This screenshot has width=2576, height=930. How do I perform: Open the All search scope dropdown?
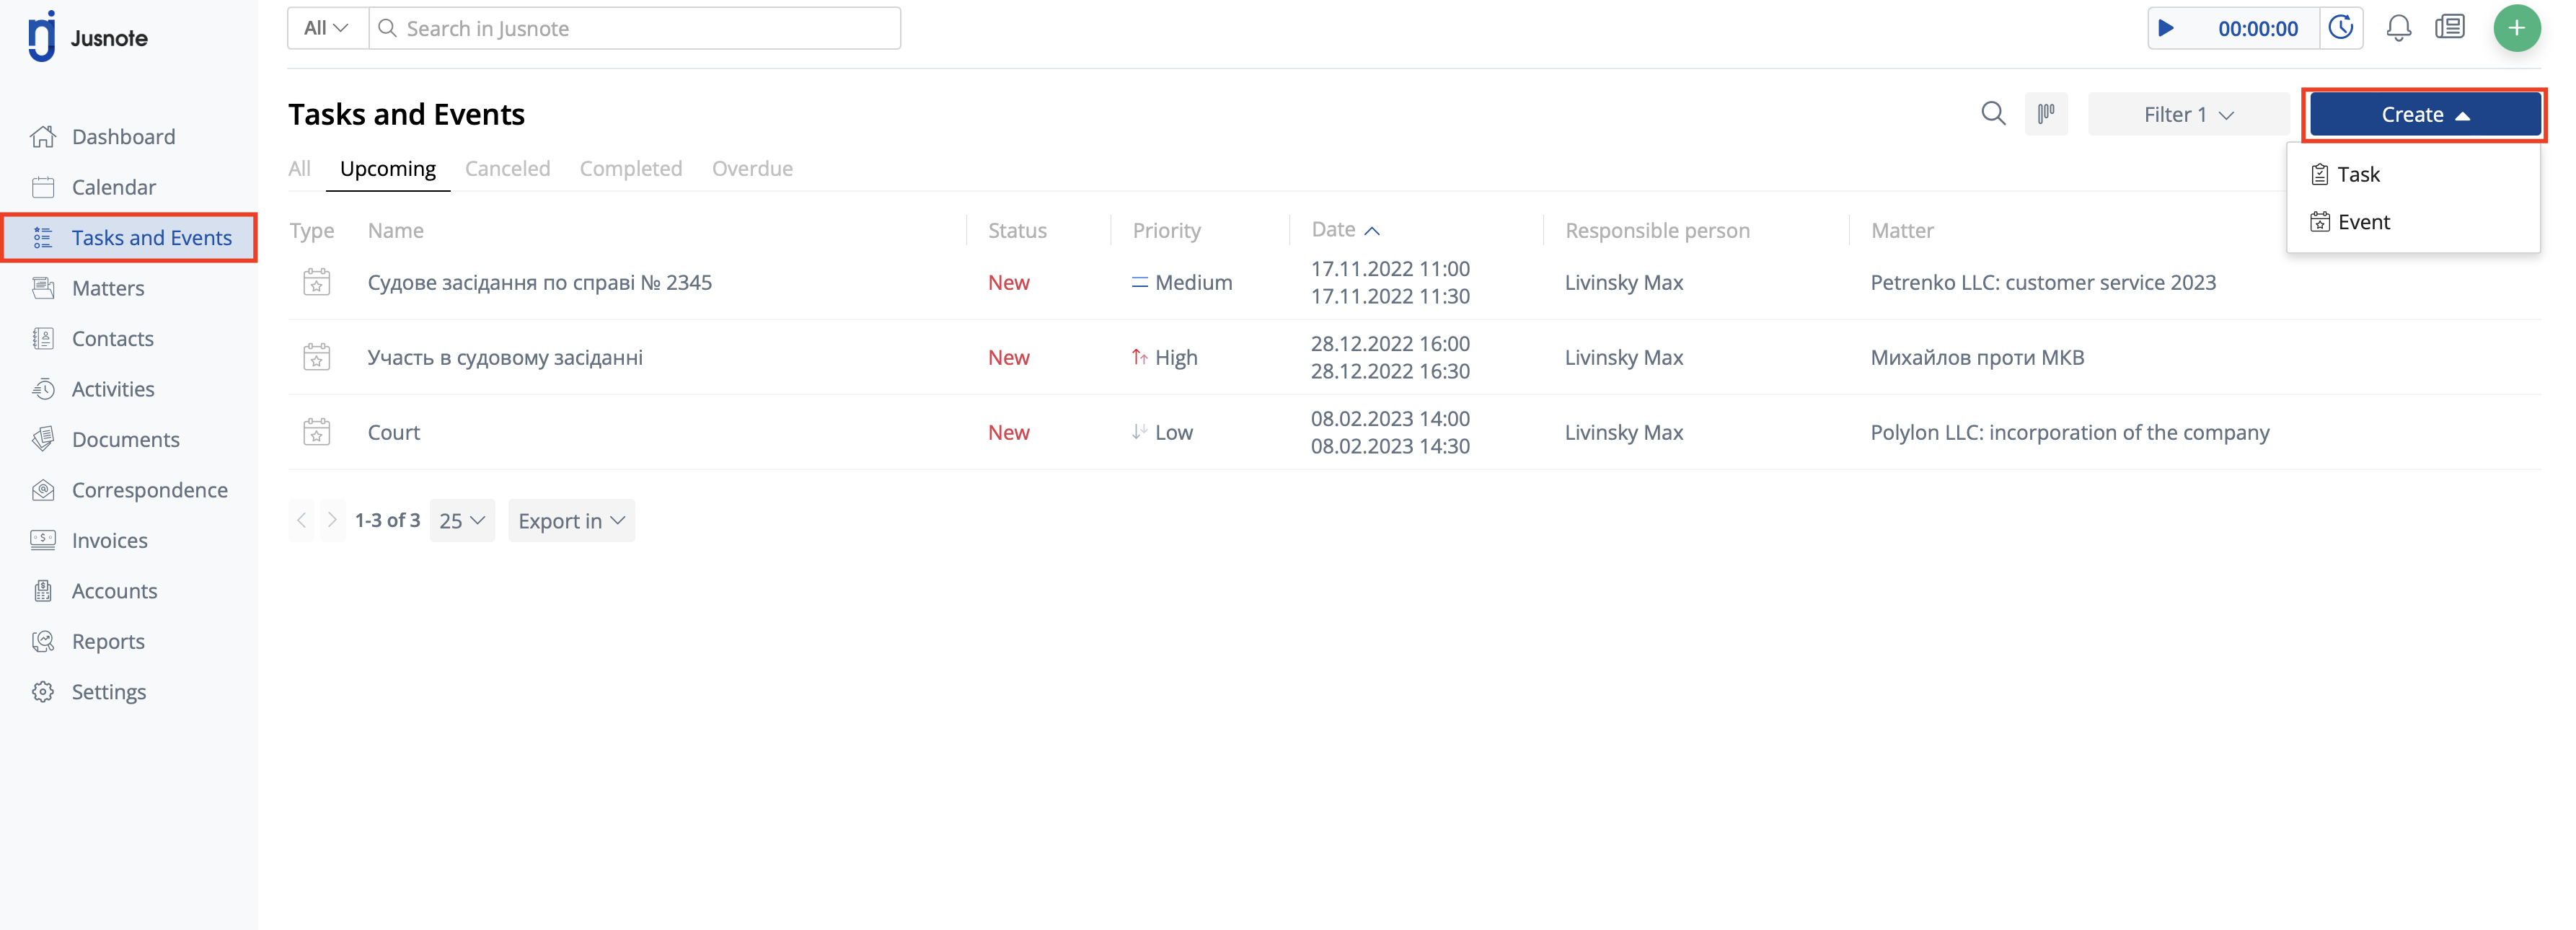[327, 28]
